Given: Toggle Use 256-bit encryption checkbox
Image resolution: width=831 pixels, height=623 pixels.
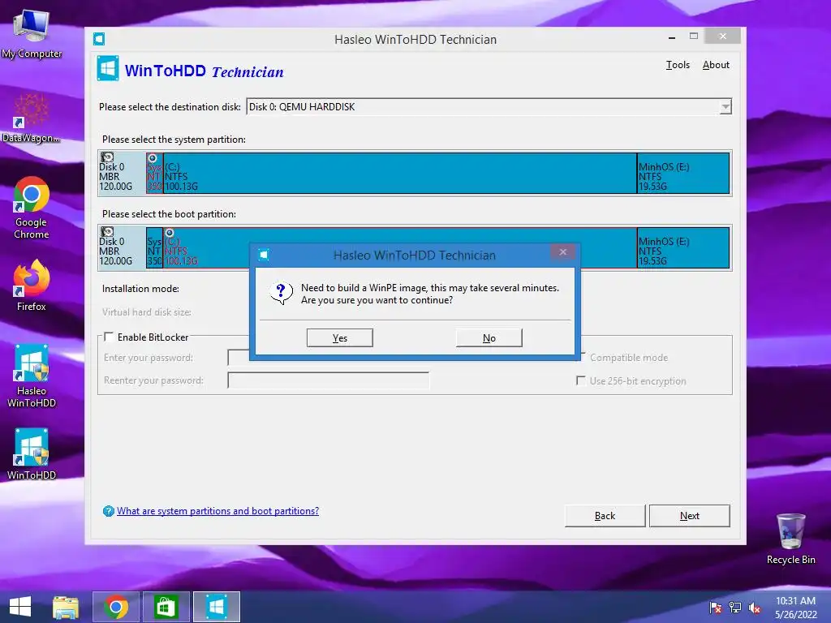Looking at the screenshot, I should click(581, 381).
